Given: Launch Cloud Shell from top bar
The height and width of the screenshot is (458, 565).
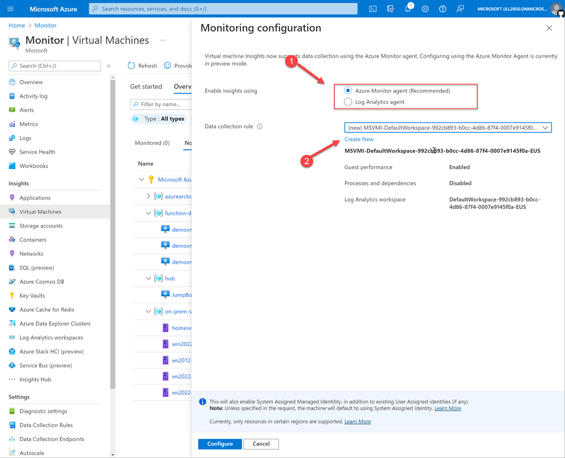Looking at the screenshot, I should pyautogui.click(x=373, y=9).
